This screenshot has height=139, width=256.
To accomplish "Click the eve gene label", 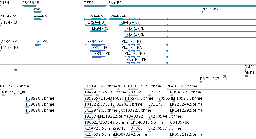I will click(x=37, y=9).
